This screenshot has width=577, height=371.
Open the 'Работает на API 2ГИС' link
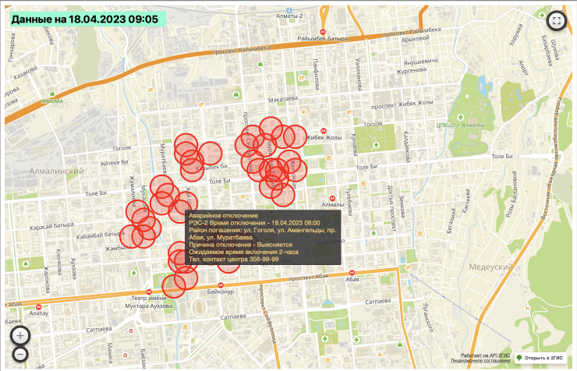point(488,355)
